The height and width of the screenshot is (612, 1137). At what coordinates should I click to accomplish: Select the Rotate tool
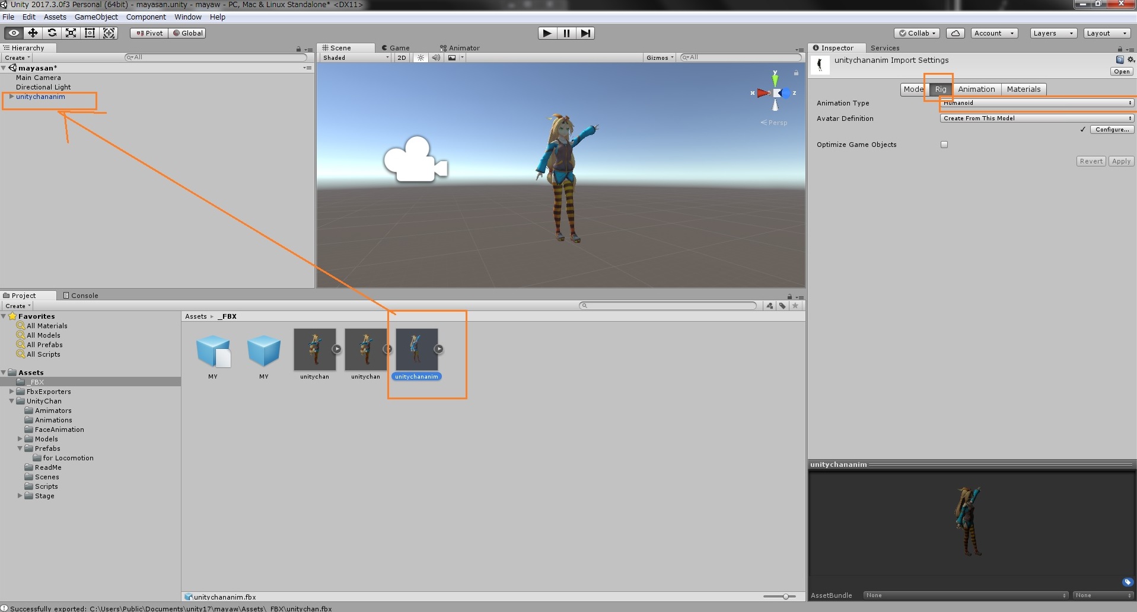pyautogui.click(x=52, y=33)
